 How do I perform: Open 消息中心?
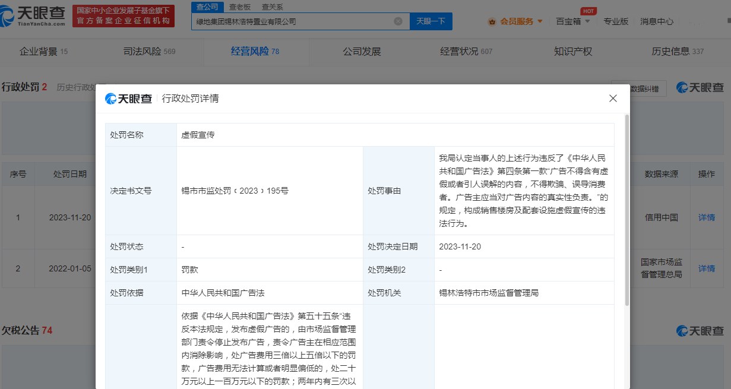click(x=657, y=21)
